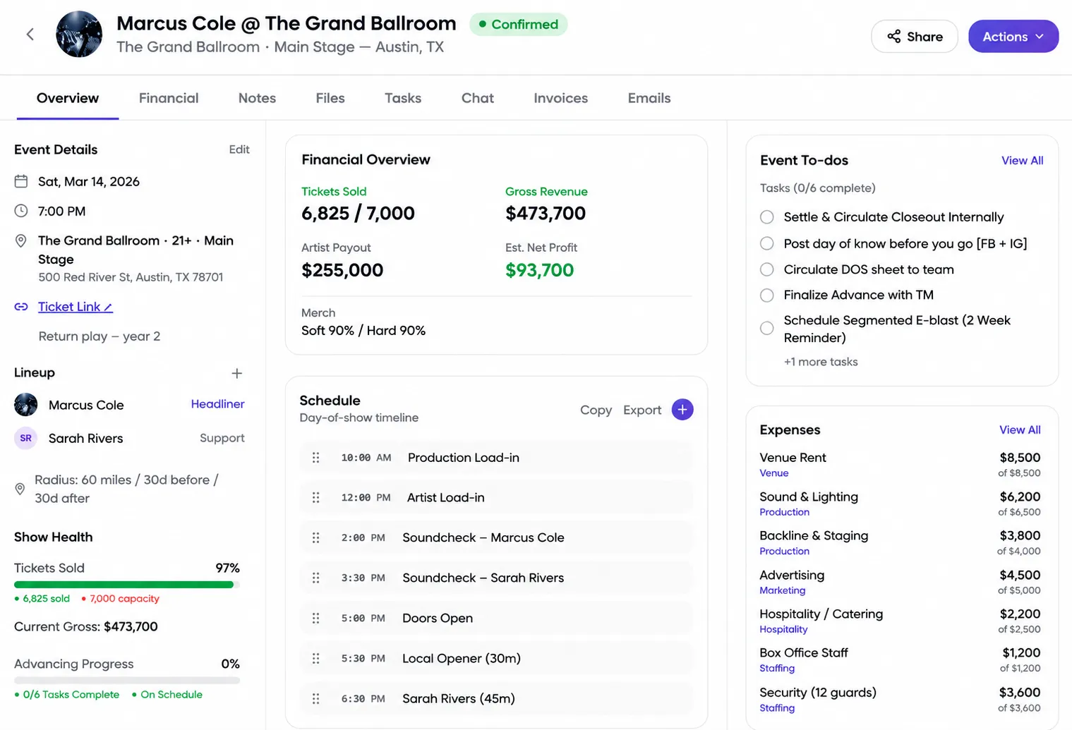Click the Box Office Staff expense
This screenshot has height=730, width=1072.
tap(900, 659)
